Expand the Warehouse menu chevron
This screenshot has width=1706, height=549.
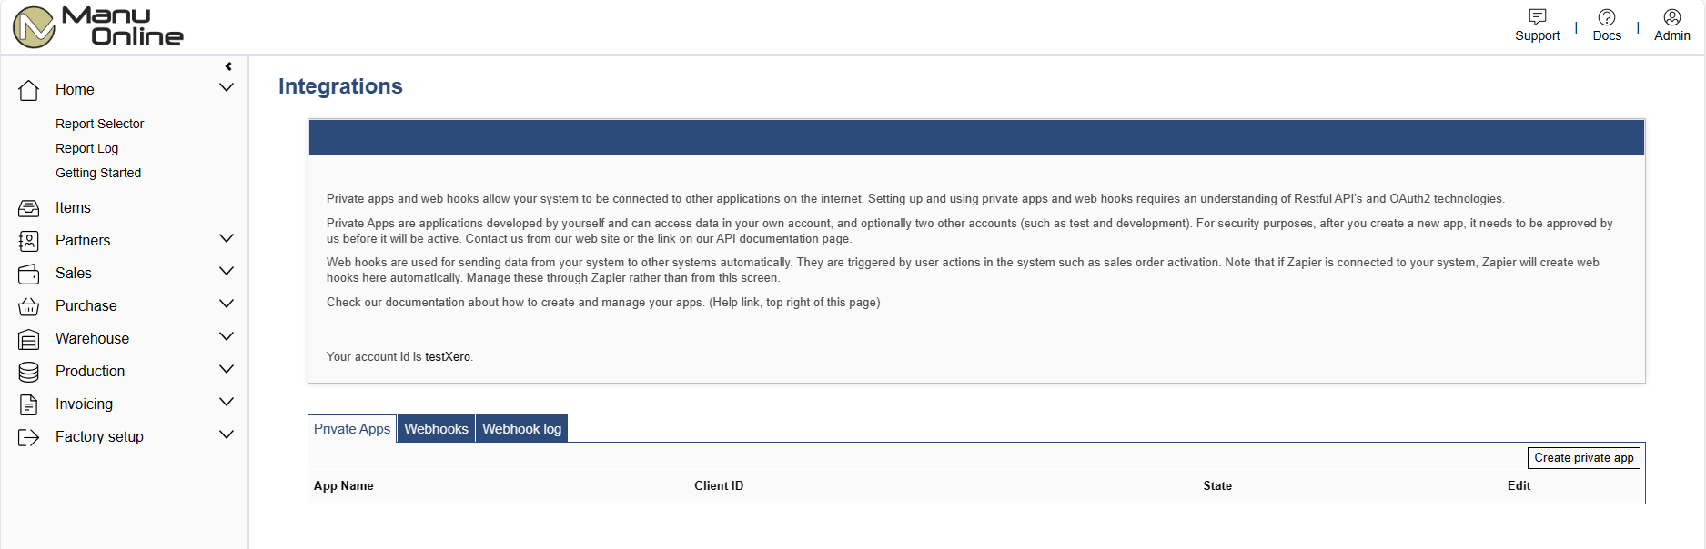(x=227, y=337)
